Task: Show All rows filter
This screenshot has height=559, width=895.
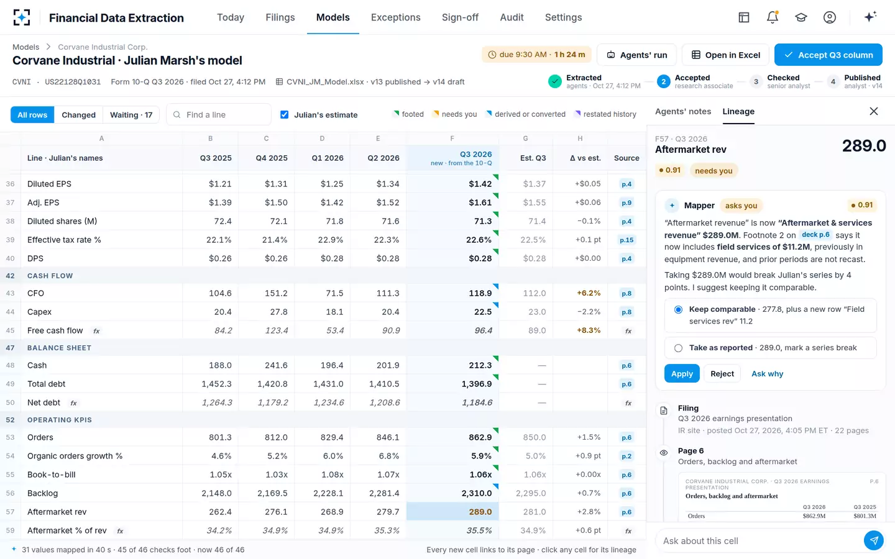Action: pos(32,115)
